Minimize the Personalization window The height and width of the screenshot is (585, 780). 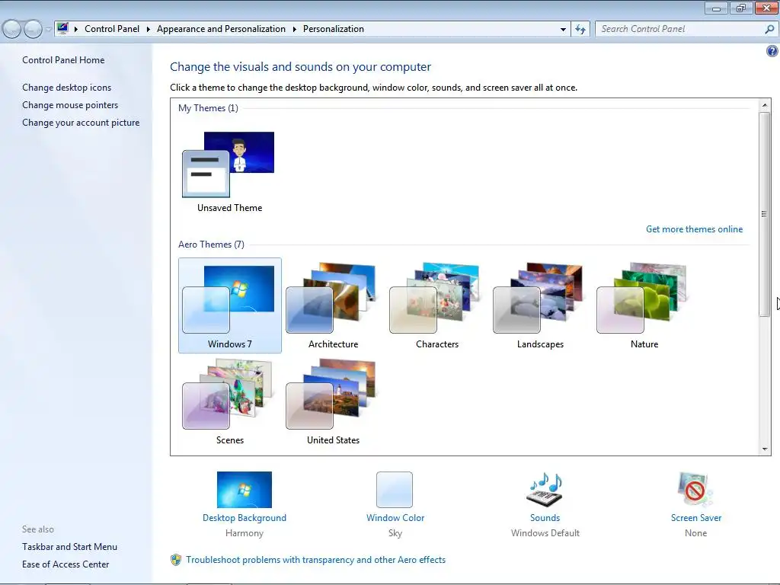716,8
